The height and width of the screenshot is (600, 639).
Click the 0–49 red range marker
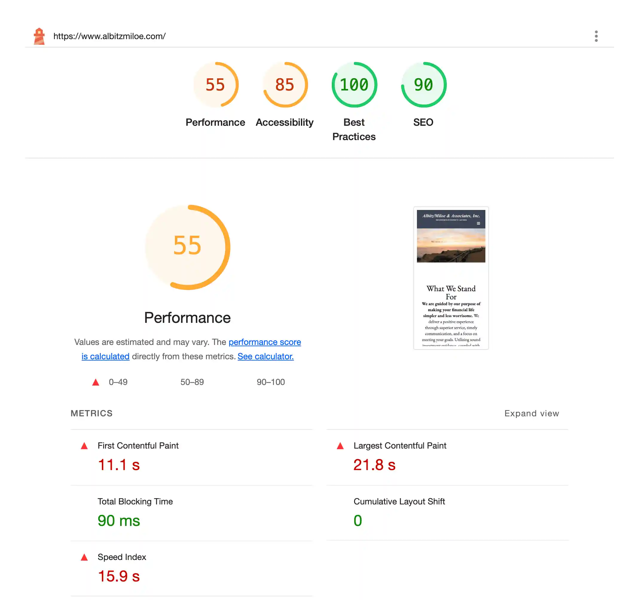coord(95,382)
